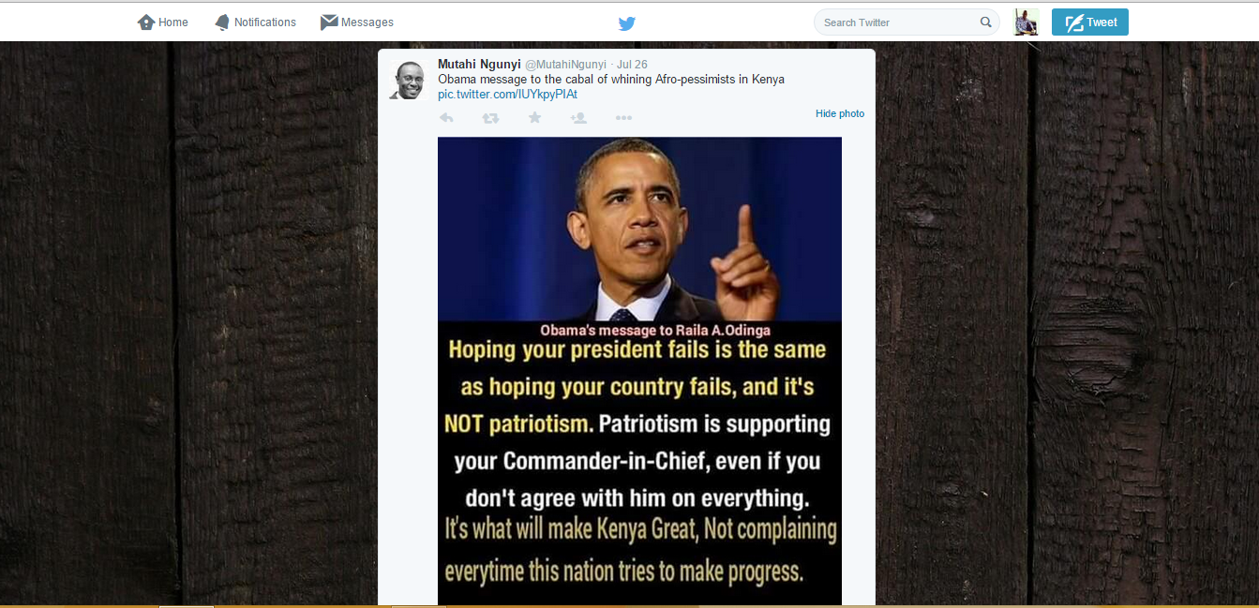Follow the user via the add-person icon

[578, 118]
